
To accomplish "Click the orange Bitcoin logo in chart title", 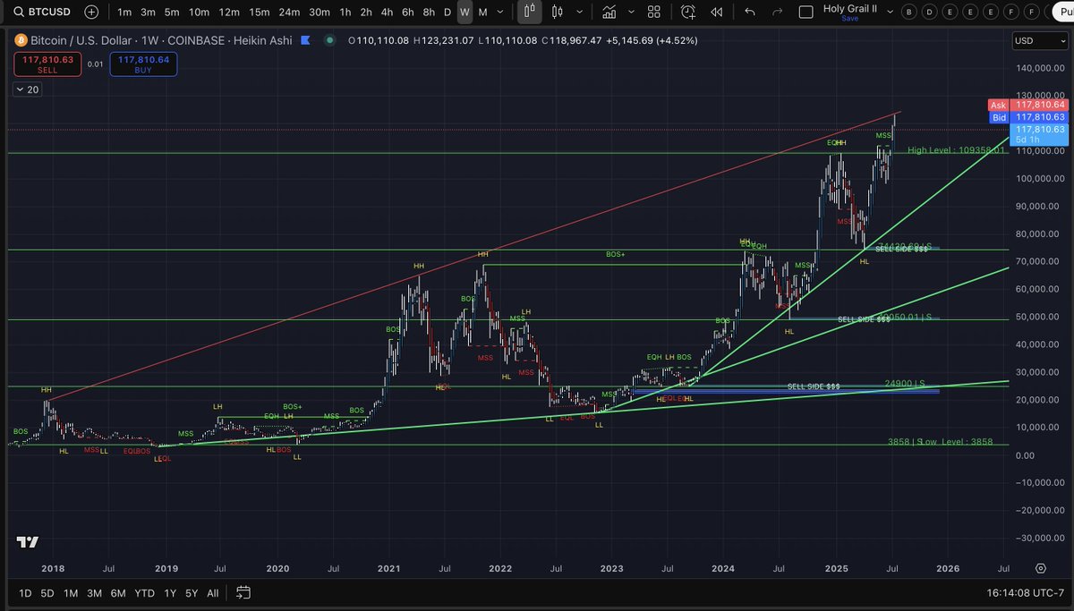I will point(21,40).
